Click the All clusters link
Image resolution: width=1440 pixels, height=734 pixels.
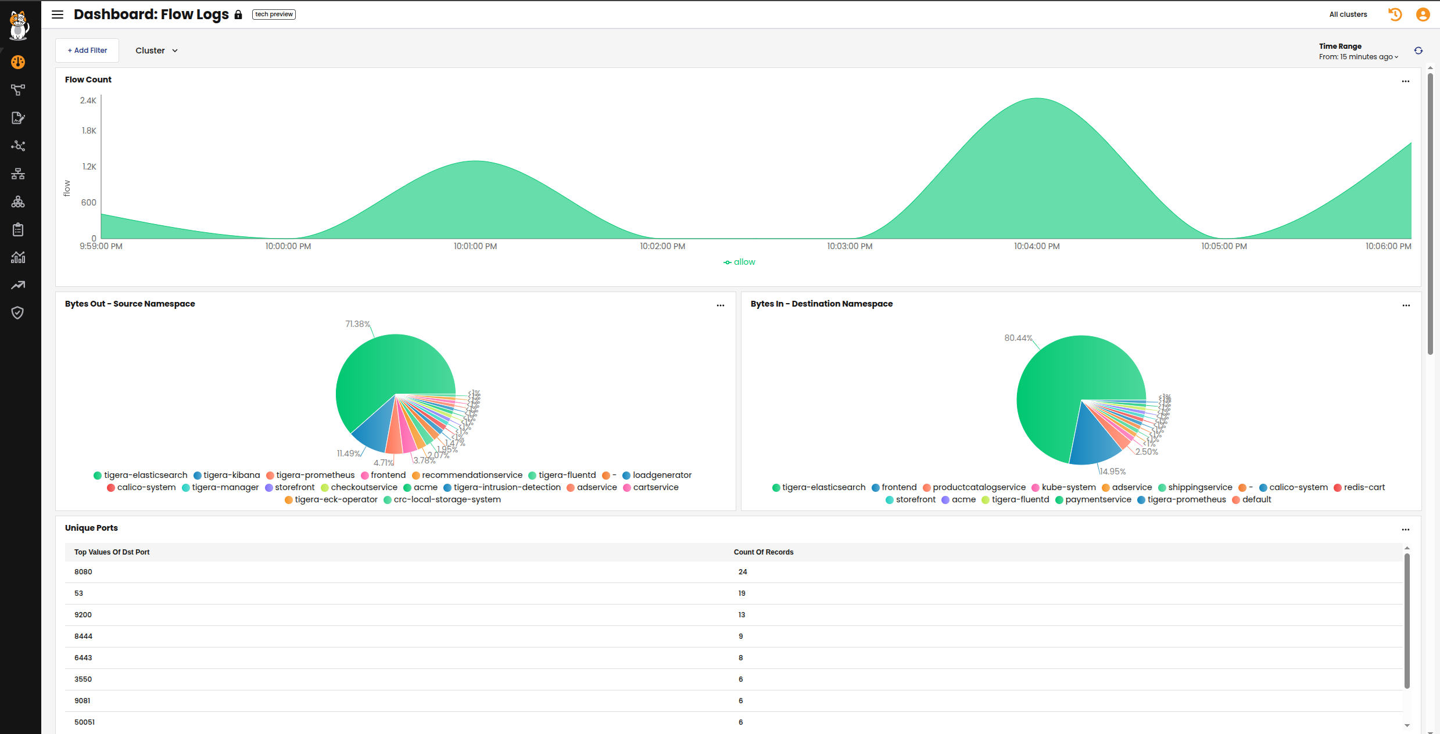pyautogui.click(x=1348, y=15)
